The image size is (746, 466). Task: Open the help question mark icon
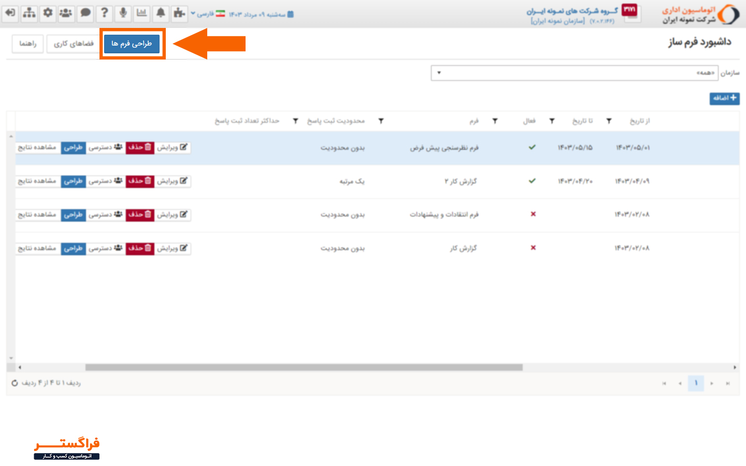tap(105, 13)
